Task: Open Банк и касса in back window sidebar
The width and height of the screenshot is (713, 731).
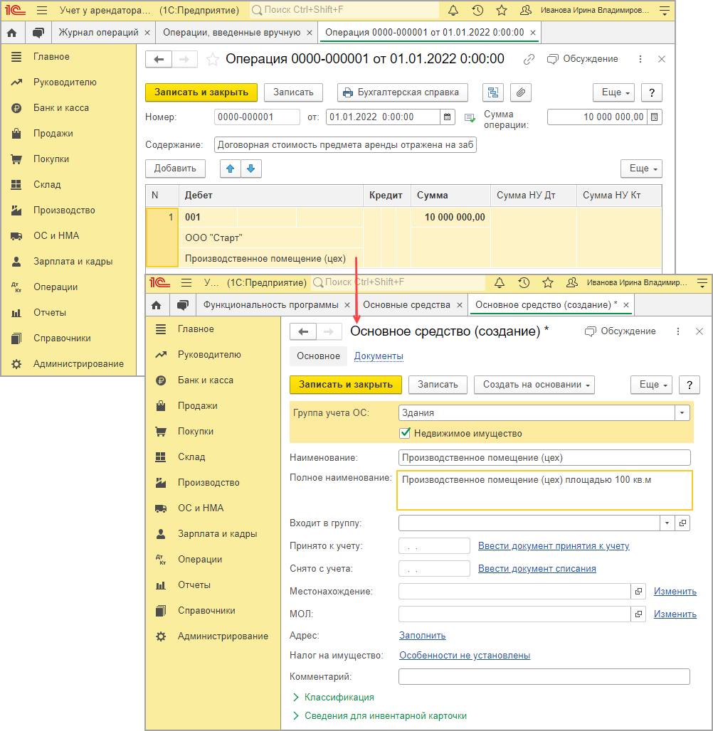Action: [x=61, y=107]
